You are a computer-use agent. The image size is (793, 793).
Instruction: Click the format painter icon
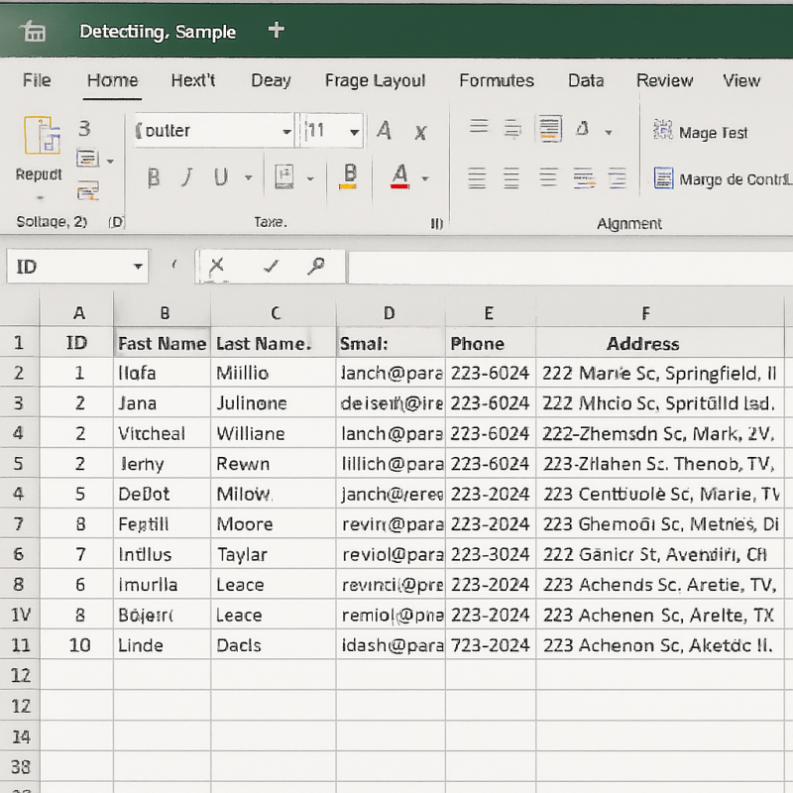[88, 191]
